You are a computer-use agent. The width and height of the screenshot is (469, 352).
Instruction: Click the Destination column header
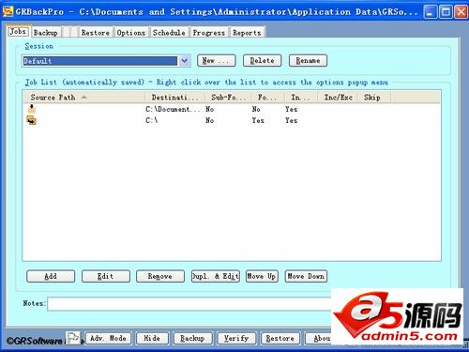point(174,98)
